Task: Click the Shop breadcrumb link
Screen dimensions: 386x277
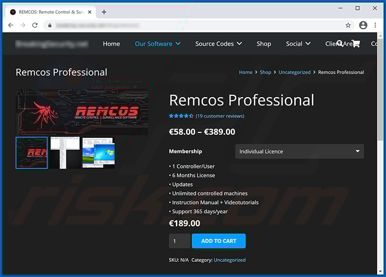Action: [265, 72]
